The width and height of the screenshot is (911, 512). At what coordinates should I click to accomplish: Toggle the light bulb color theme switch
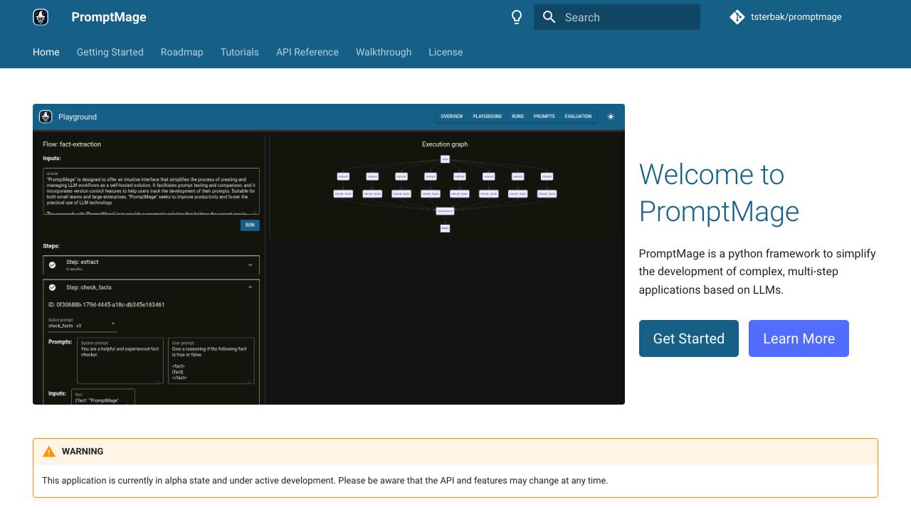[517, 17]
